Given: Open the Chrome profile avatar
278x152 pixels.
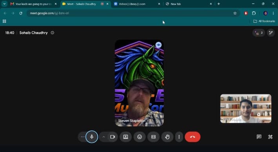Looking at the screenshot, I should pos(265,13).
